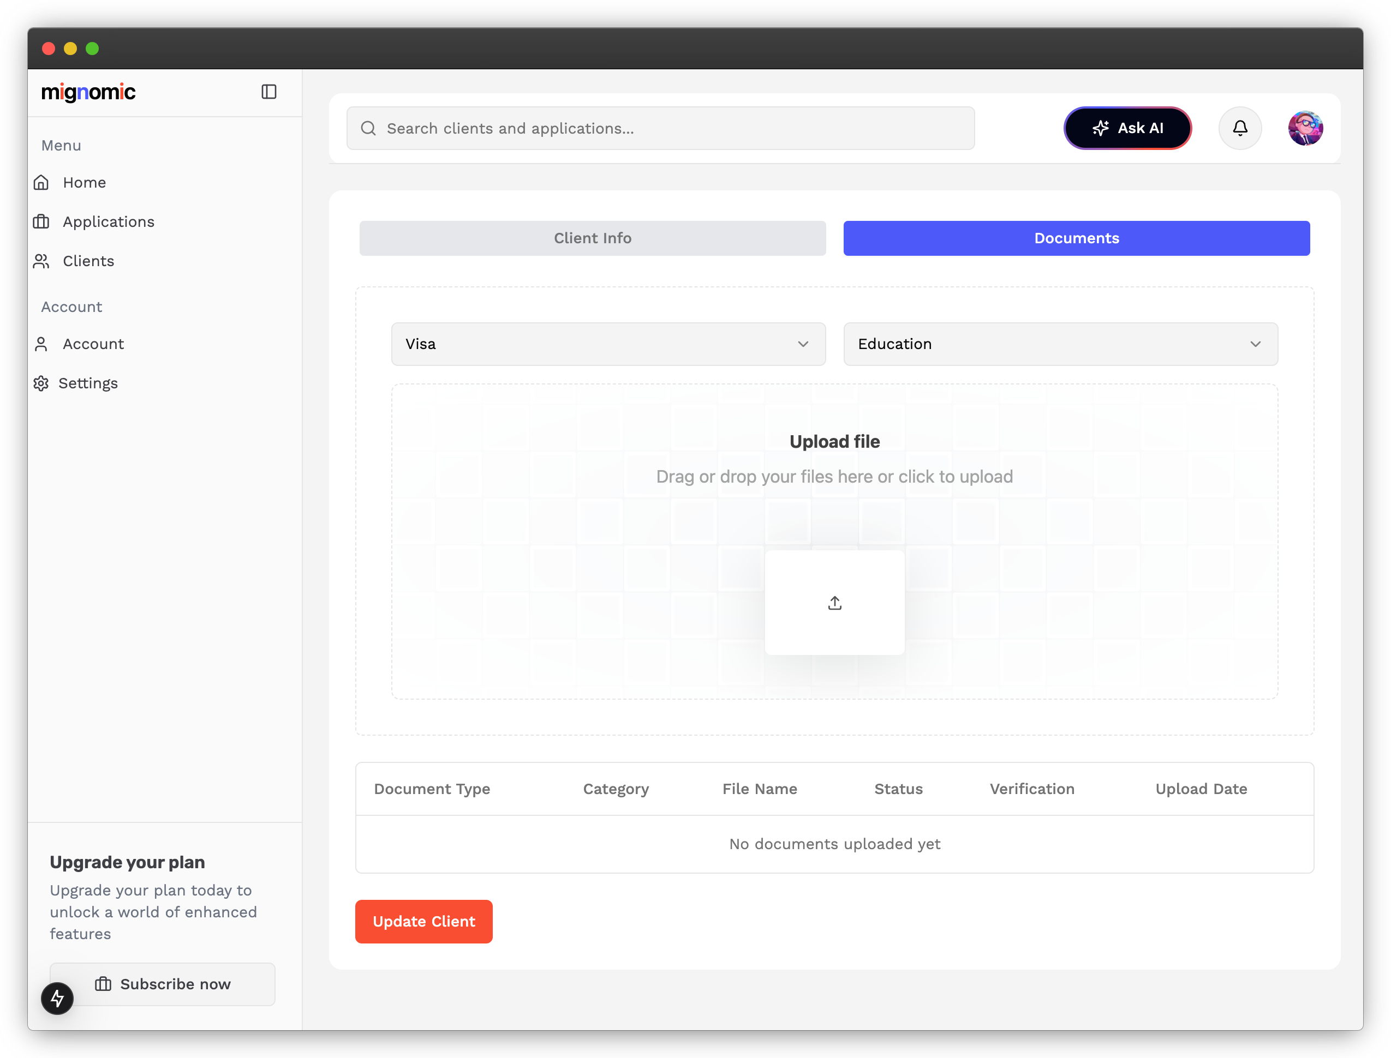Expand the Visa document type dropdown
1391x1058 pixels.
coord(608,344)
